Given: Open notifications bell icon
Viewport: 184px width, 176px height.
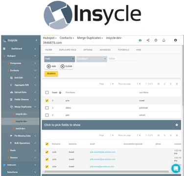Looking at the screenshot, I should (x=163, y=40).
